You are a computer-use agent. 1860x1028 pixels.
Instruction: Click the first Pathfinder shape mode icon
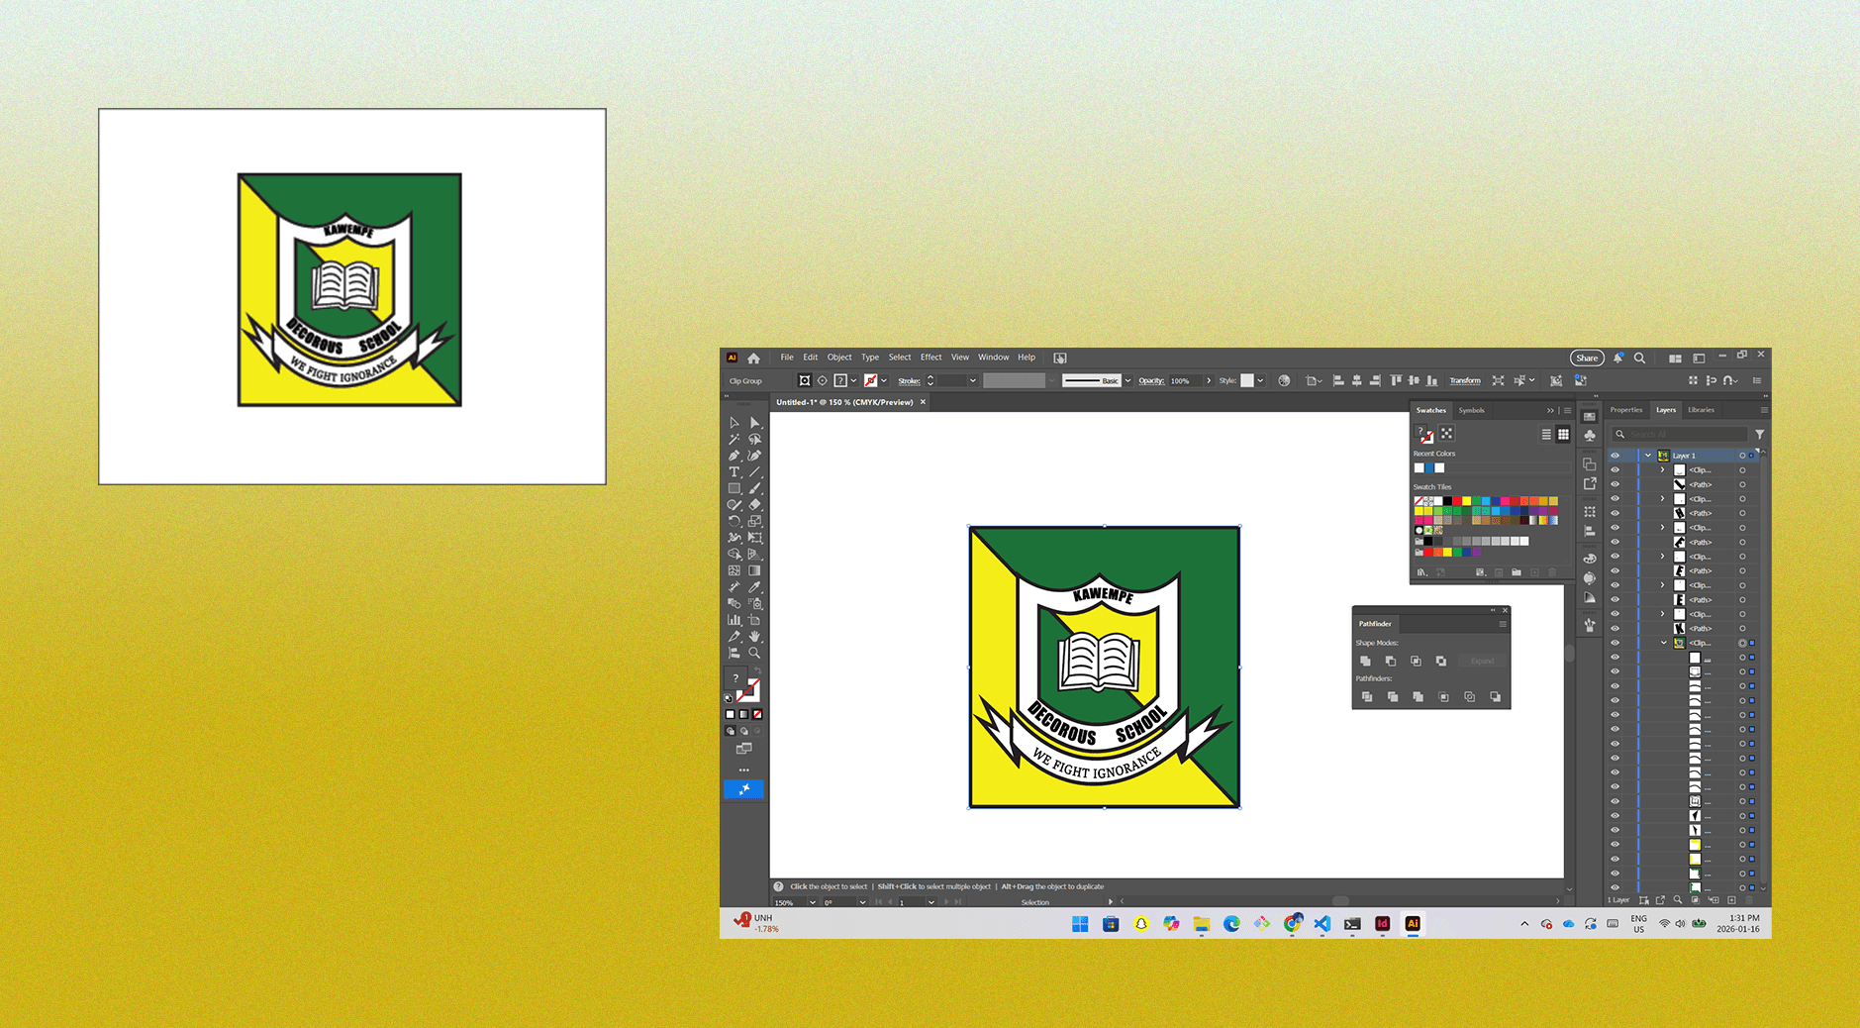(x=1365, y=661)
